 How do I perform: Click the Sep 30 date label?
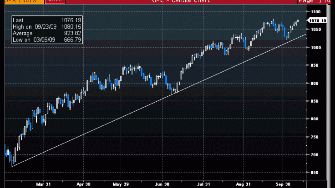[x=283, y=184]
